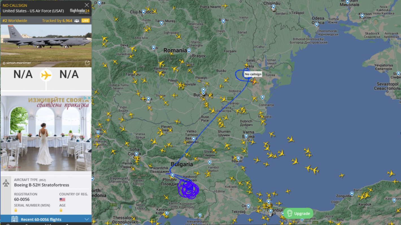
Task: Click the Alexandroupoli airport pin
Action: click(200, 216)
